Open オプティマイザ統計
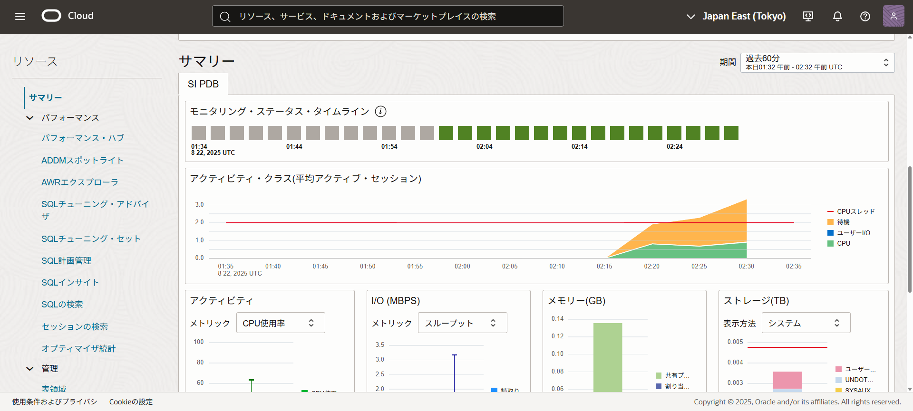This screenshot has height=411, width=913. tap(78, 348)
